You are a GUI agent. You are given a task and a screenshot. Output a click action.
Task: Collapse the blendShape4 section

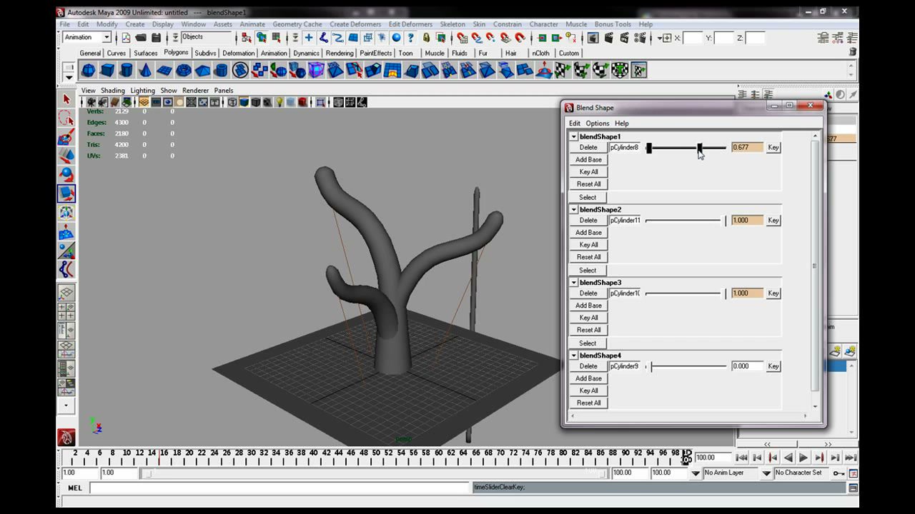pyautogui.click(x=573, y=355)
